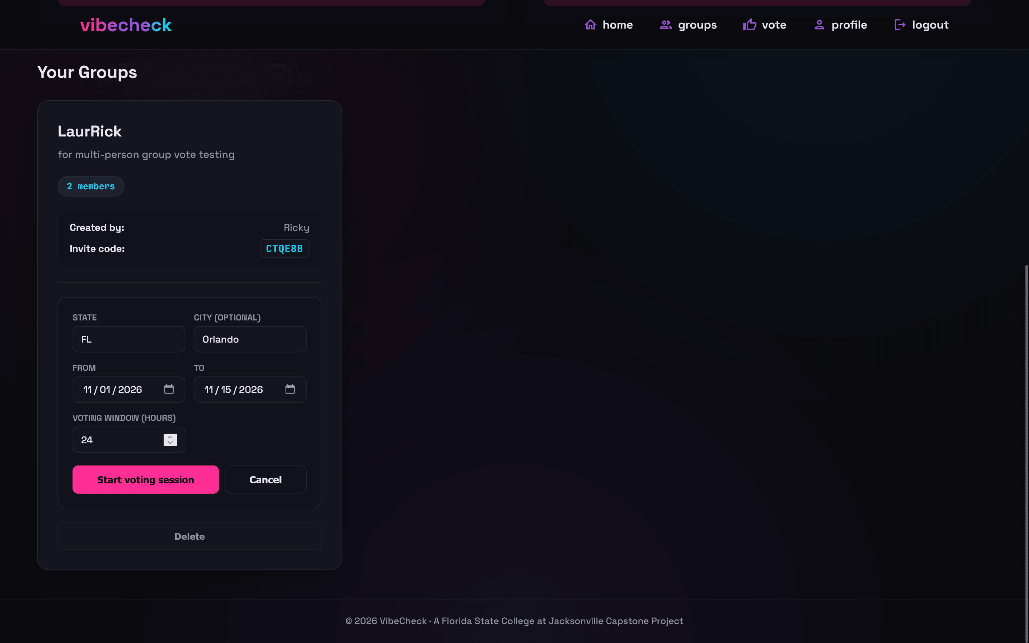This screenshot has width=1029, height=643.
Task: Select the logout nav item
Action: click(921, 25)
